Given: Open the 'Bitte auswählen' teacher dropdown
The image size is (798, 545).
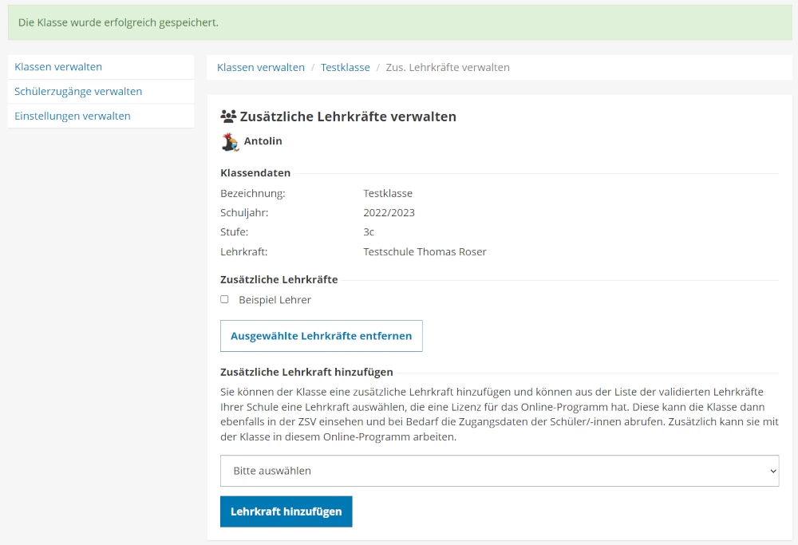Looking at the screenshot, I should (499, 471).
